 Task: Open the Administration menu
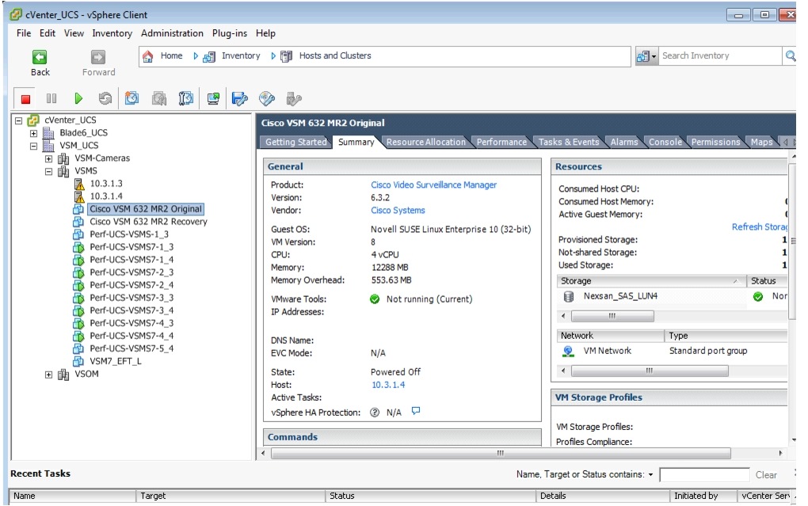[172, 33]
